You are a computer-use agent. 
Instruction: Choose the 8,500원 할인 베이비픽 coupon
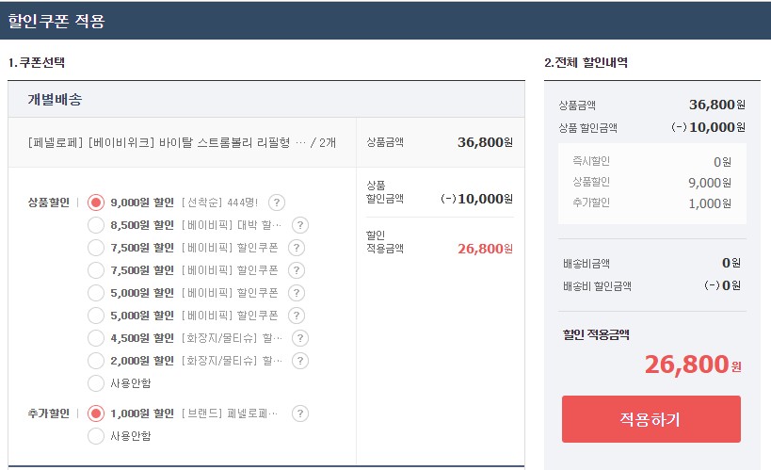(x=95, y=225)
